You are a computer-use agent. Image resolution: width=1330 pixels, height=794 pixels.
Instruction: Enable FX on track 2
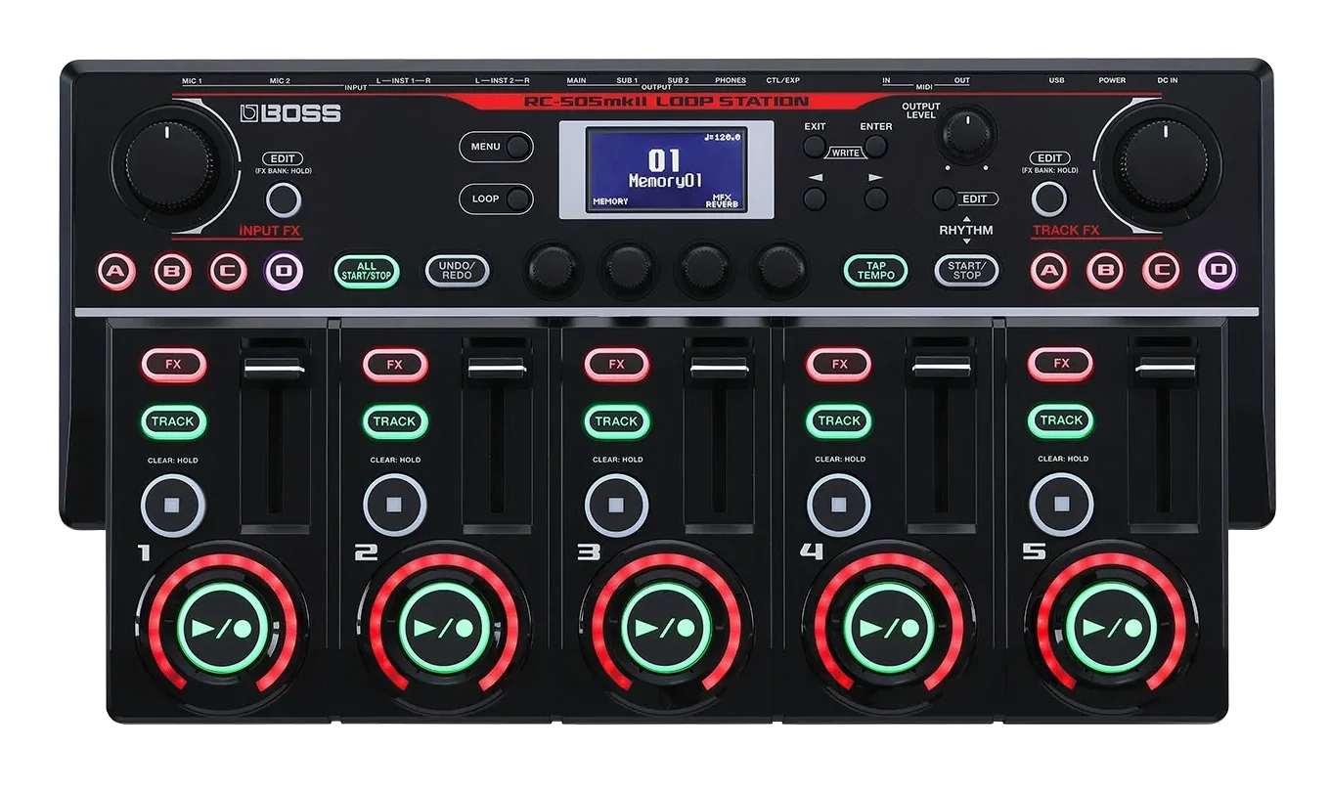395,365
